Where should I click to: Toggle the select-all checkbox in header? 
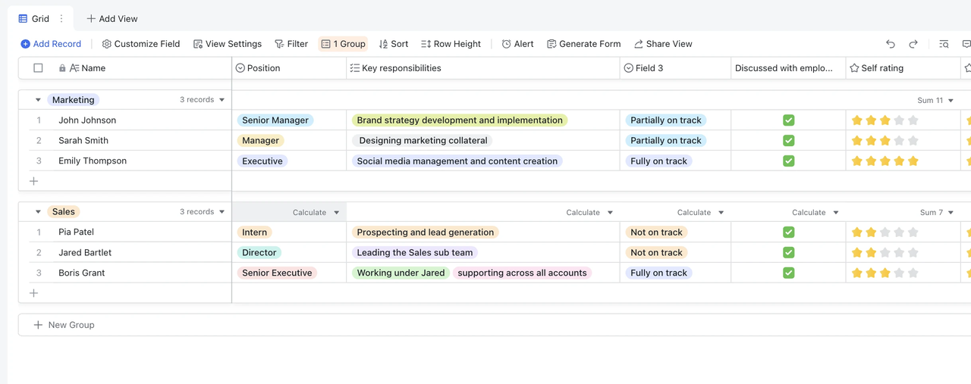click(38, 68)
